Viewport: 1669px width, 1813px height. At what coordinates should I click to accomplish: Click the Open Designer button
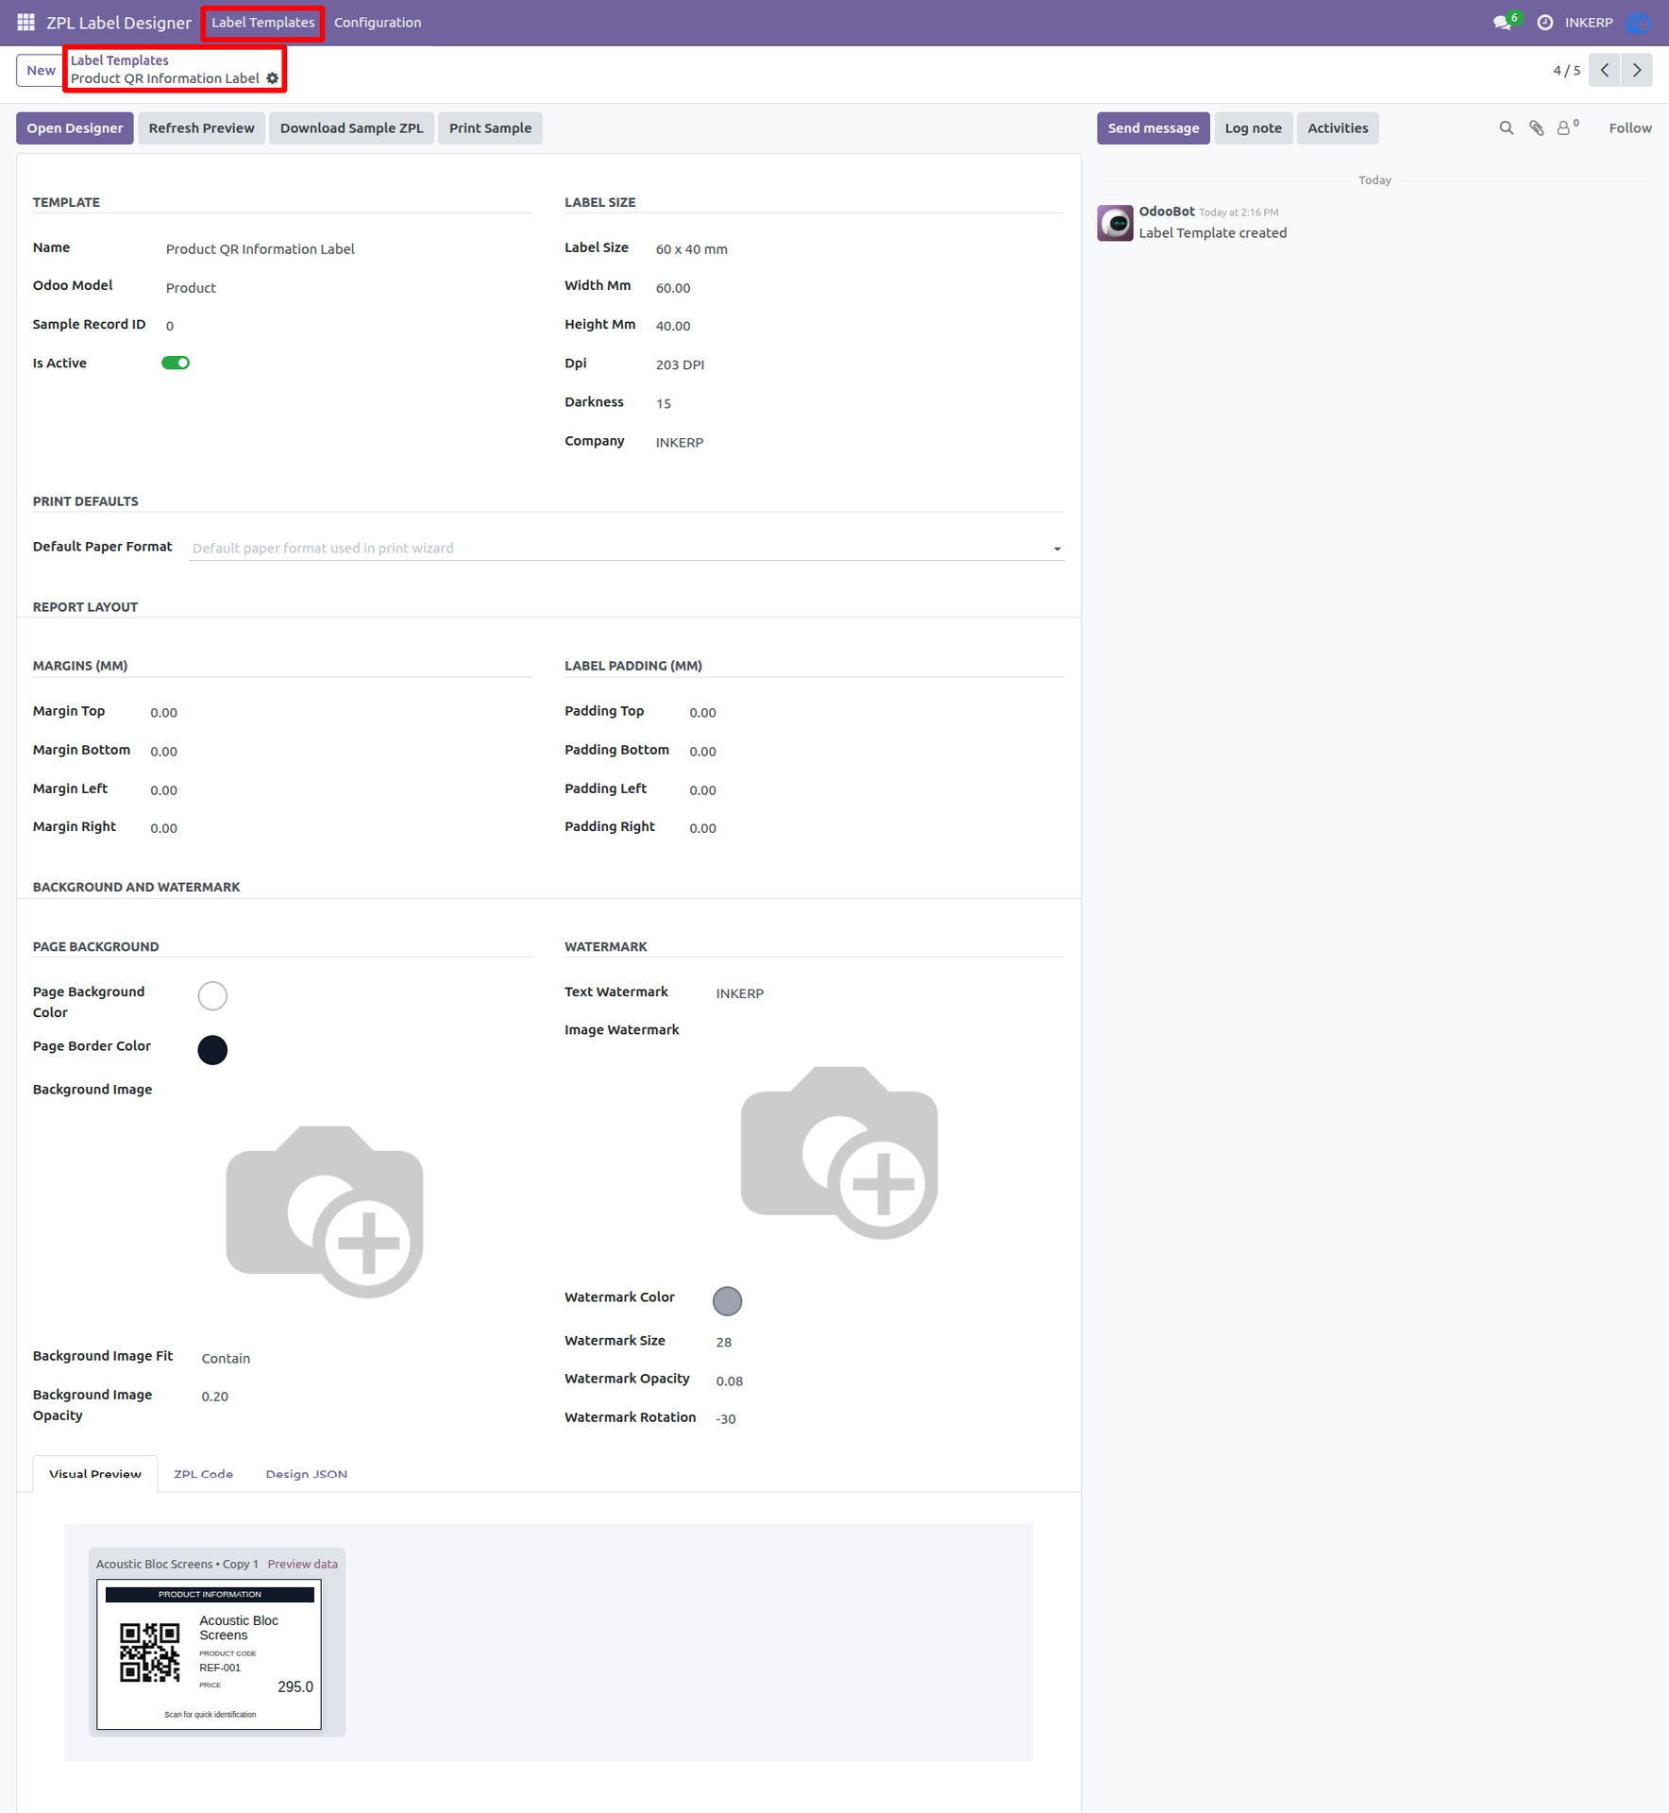75,128
